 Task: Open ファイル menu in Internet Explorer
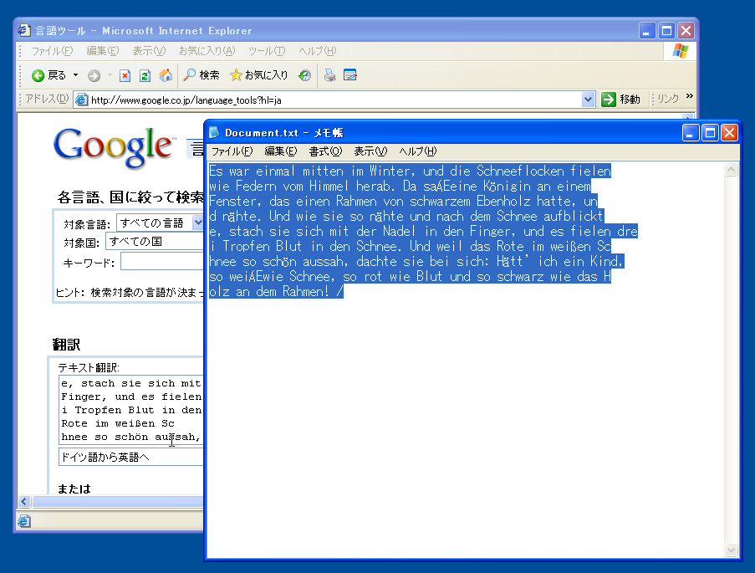coord(52,50)
